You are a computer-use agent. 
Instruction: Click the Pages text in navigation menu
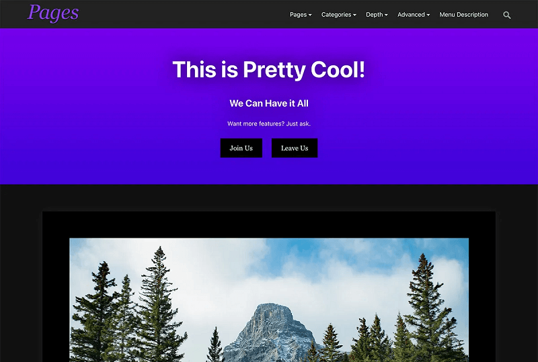(298, 15)
